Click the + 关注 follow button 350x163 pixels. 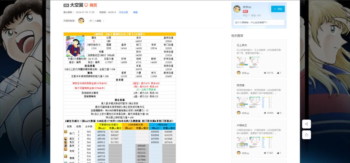[278, 9]
